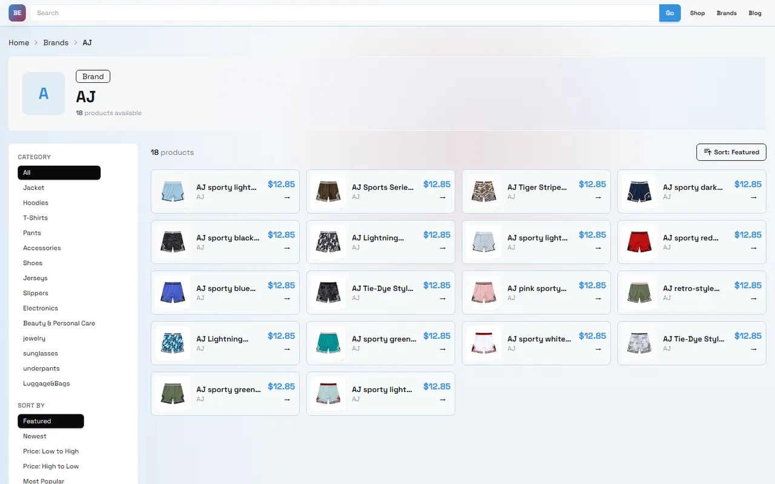Select the All category filter
The image size is (775, 484).
tap(59, 172)
